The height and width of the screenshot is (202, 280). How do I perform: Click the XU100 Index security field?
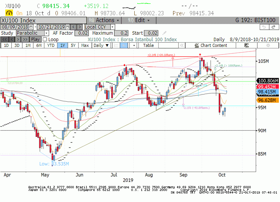point(43,21)
